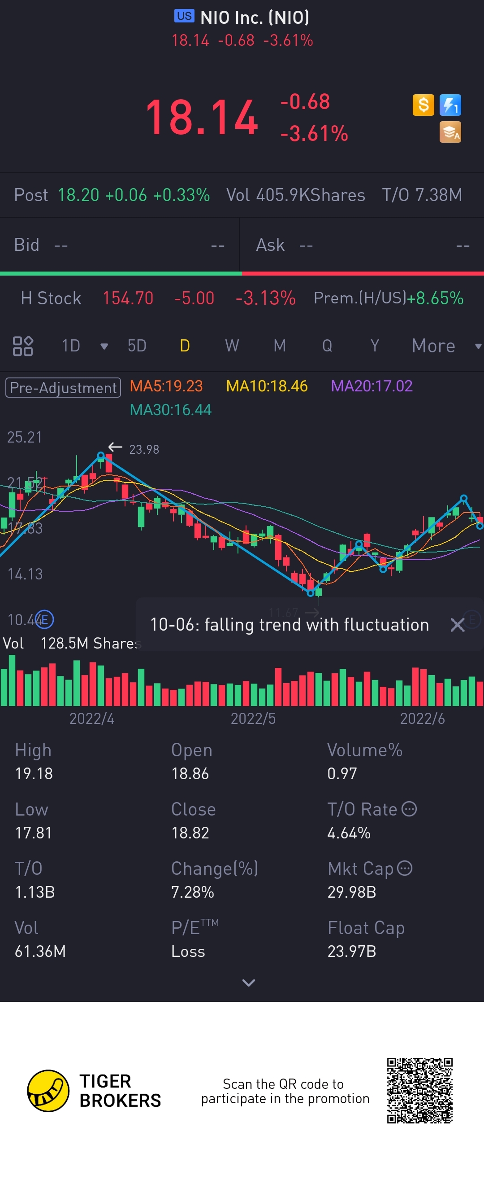Tap the blue E earnings marker
The image size is (484, 1180).
[x=44, y=620]
